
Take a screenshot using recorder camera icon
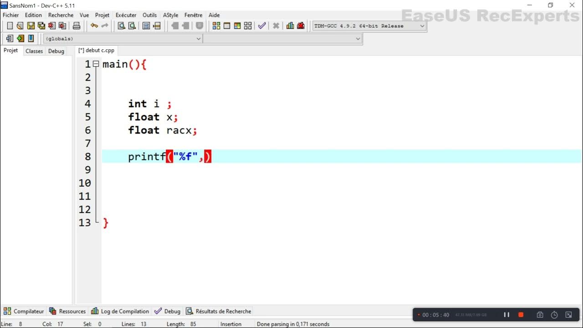[x=540, y=315]
